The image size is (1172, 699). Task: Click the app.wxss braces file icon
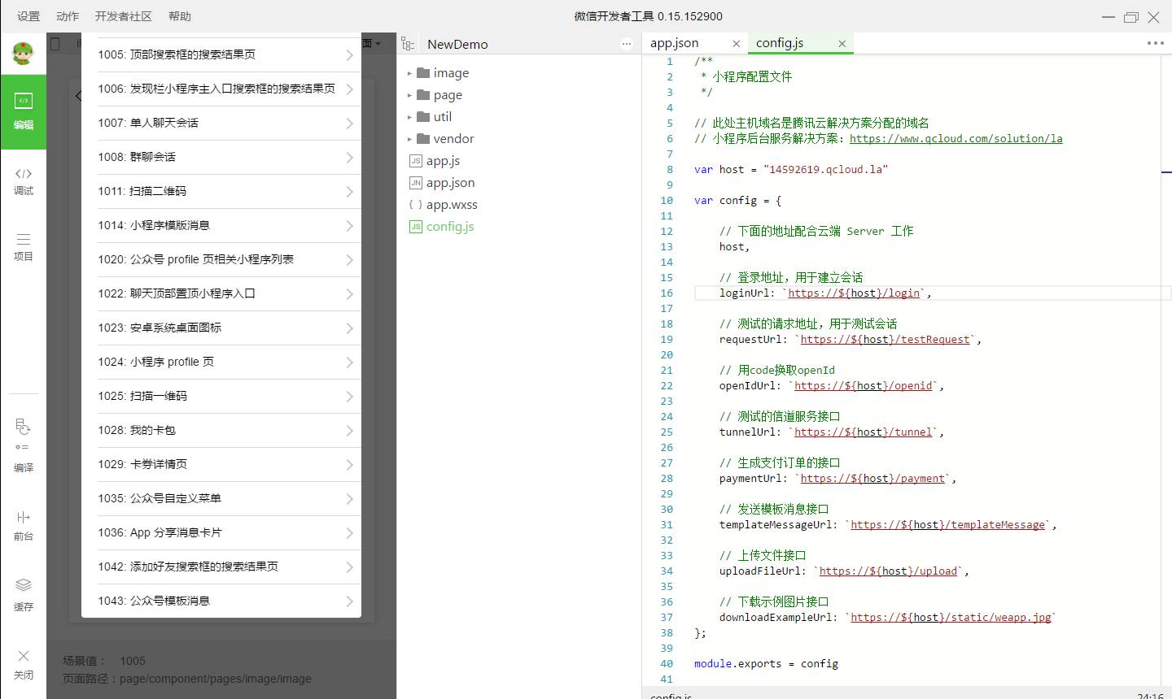tap(415, 205)
